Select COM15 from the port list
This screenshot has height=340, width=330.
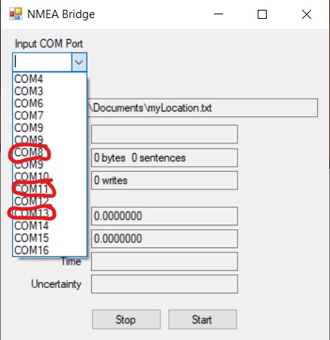click(x=50, y=238)
